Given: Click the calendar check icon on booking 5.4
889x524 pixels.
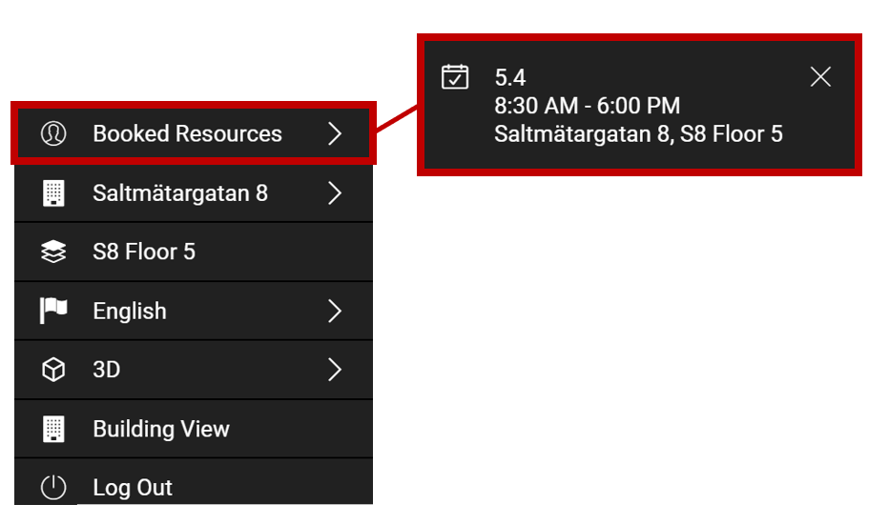Looking at the screenshot, I should (x=455, y=76).
